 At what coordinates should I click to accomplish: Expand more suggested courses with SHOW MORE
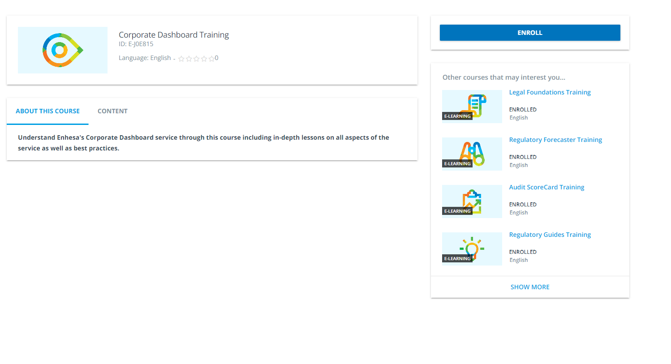pos(530,287)
